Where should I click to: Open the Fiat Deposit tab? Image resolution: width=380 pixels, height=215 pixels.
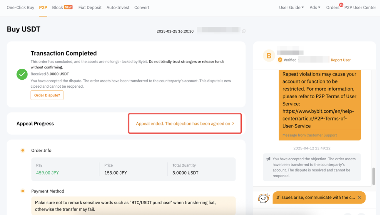[x=90, y=8]
